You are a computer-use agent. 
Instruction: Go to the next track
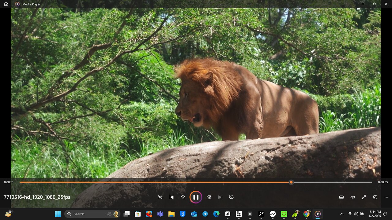(220, 197)
